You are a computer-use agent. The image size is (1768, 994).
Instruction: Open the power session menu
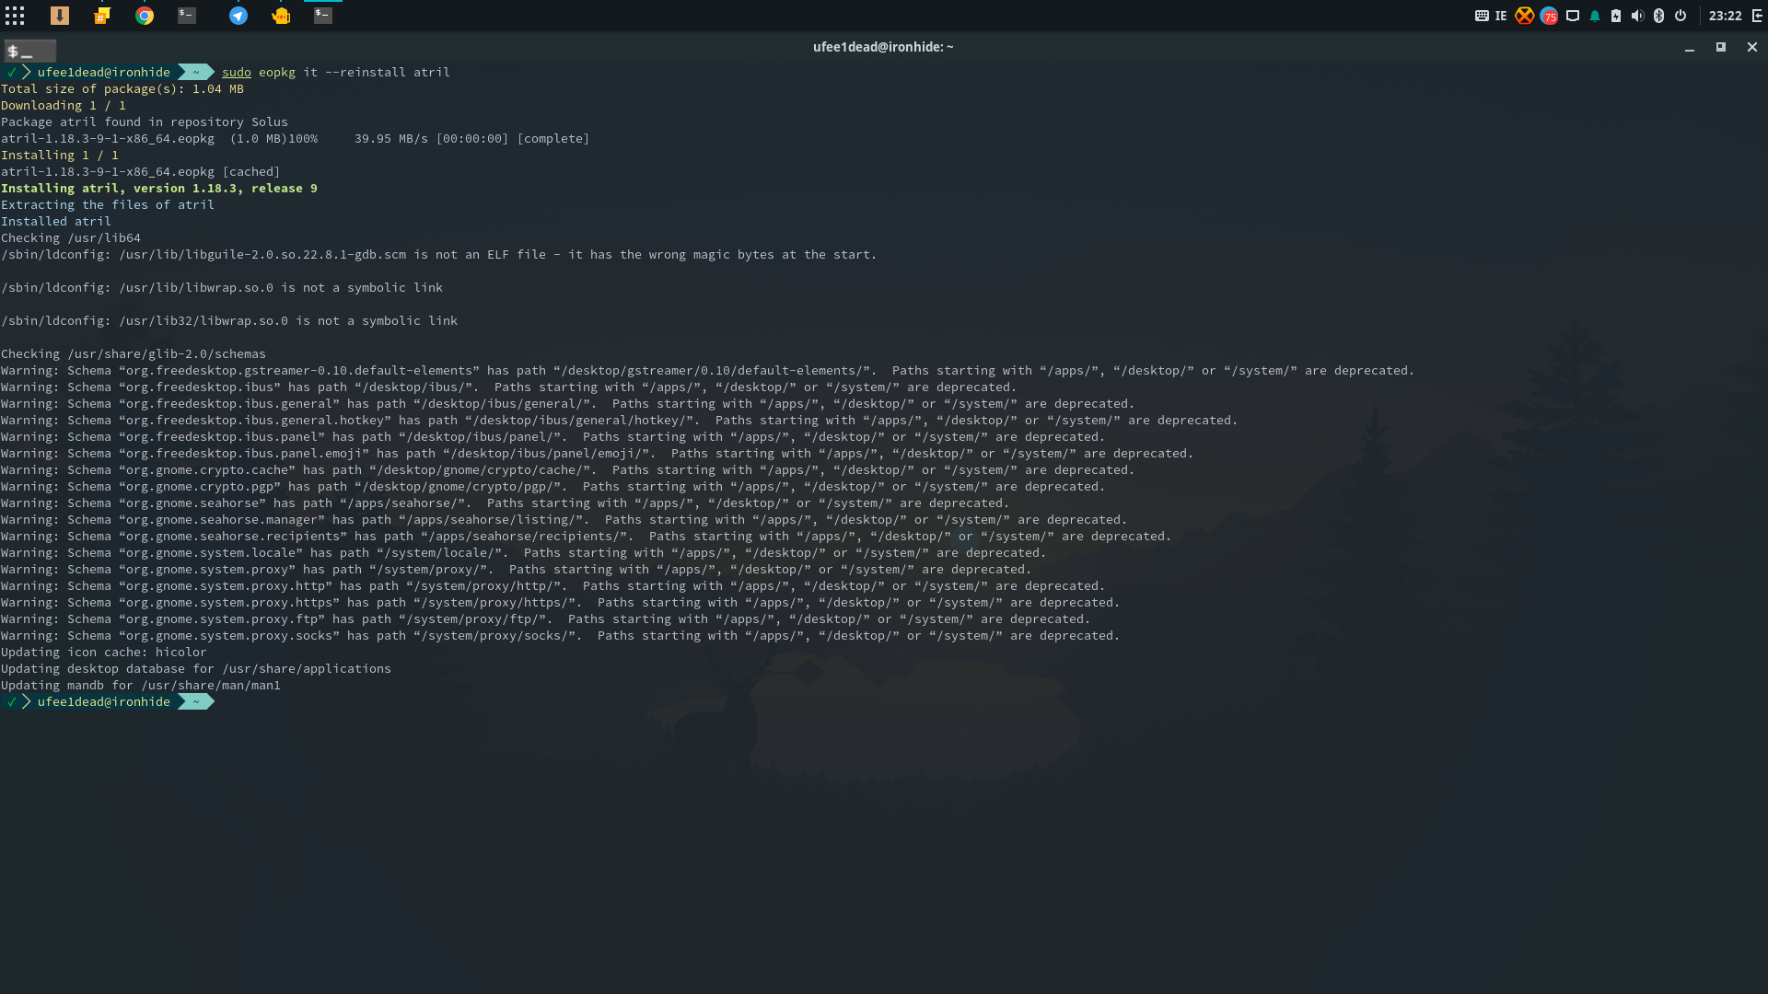click(x=1681, y=16)
